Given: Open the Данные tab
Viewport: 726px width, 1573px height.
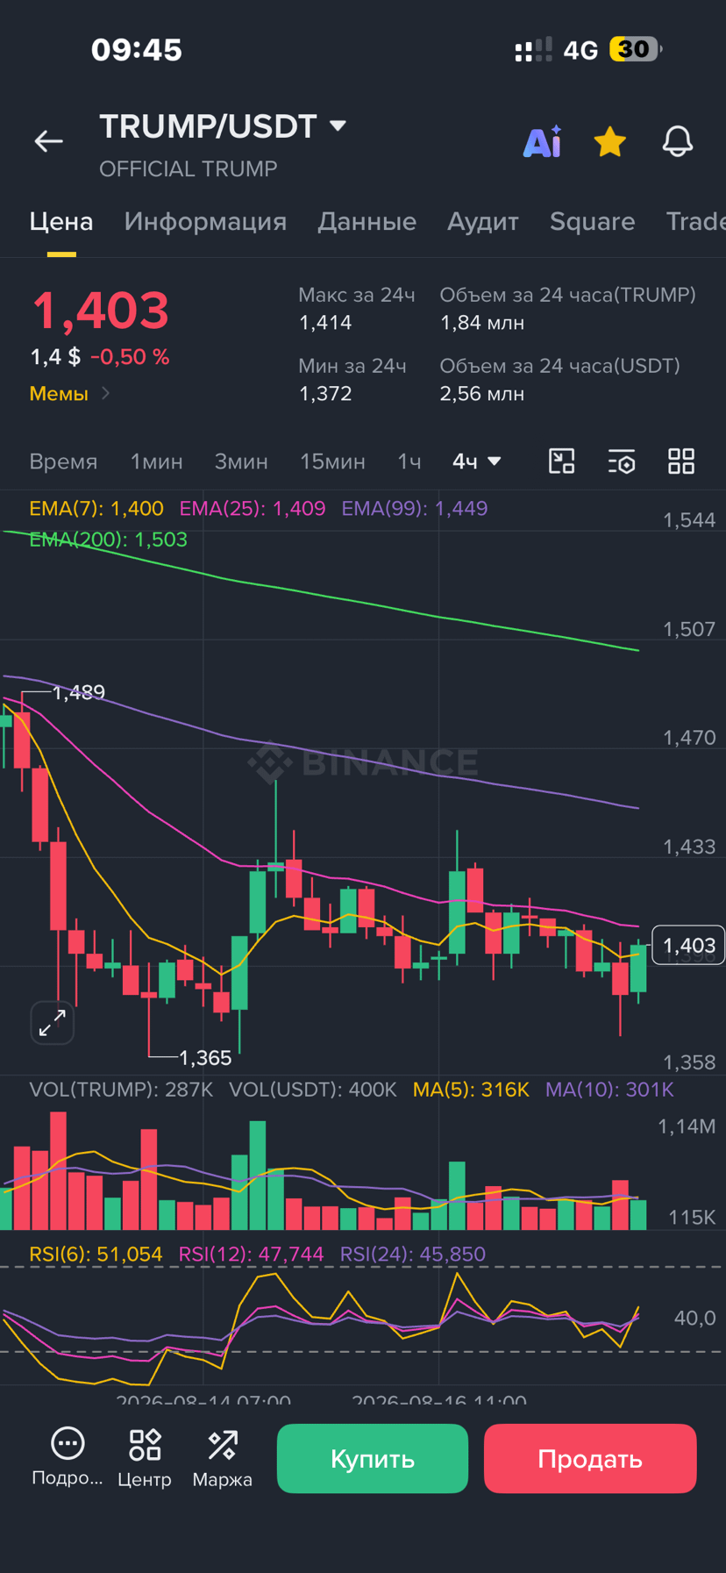Looking at the screenshot, I should click(367, 221).
